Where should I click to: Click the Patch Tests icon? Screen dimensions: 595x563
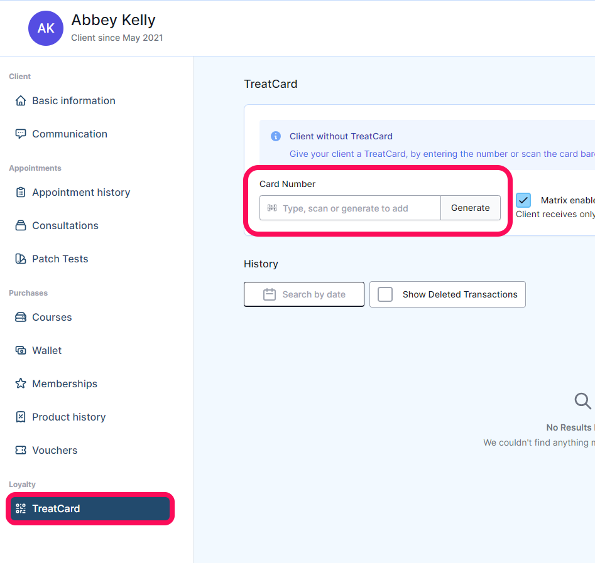click(21, 259)
